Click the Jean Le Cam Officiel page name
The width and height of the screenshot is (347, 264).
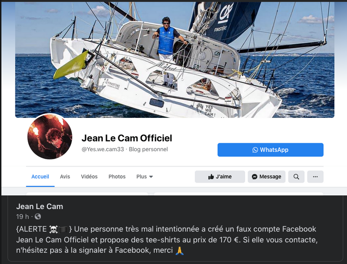pyautogui.click(x=127, y=138)
